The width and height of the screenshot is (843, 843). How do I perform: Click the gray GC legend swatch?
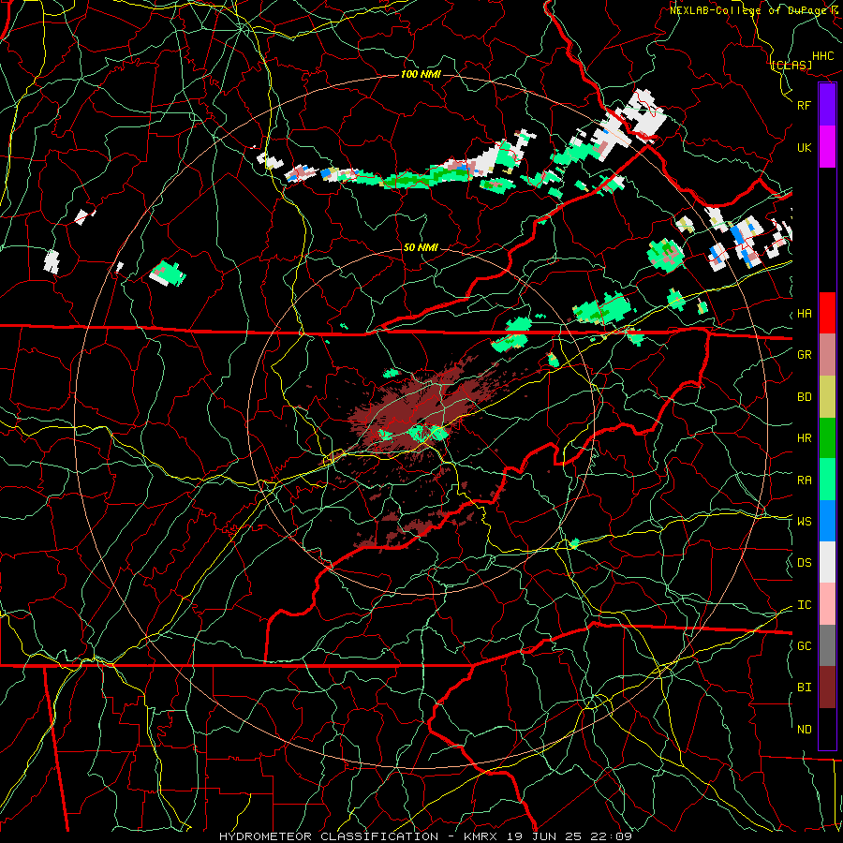827,645
